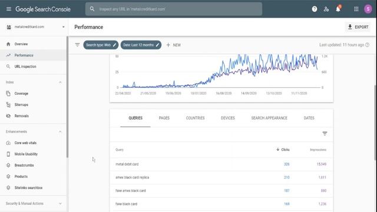Open the Help icon
The height and width of the screenshot is (212, 377).
(314, 9)
